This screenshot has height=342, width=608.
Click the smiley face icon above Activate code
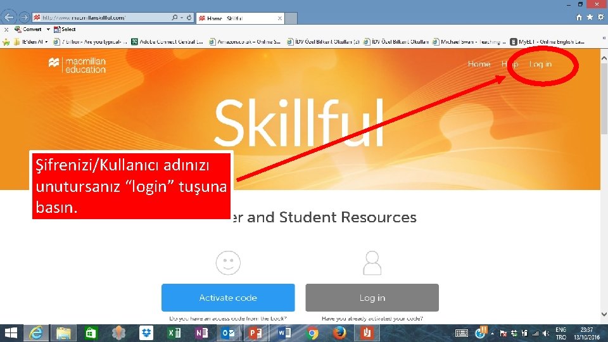228,262
